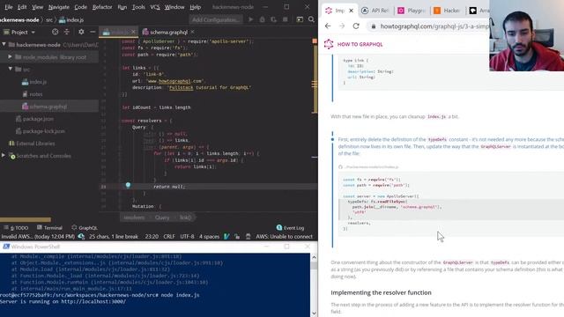Go back in the browser
This screenshot has width=564, height=317.
coord(328,26)
